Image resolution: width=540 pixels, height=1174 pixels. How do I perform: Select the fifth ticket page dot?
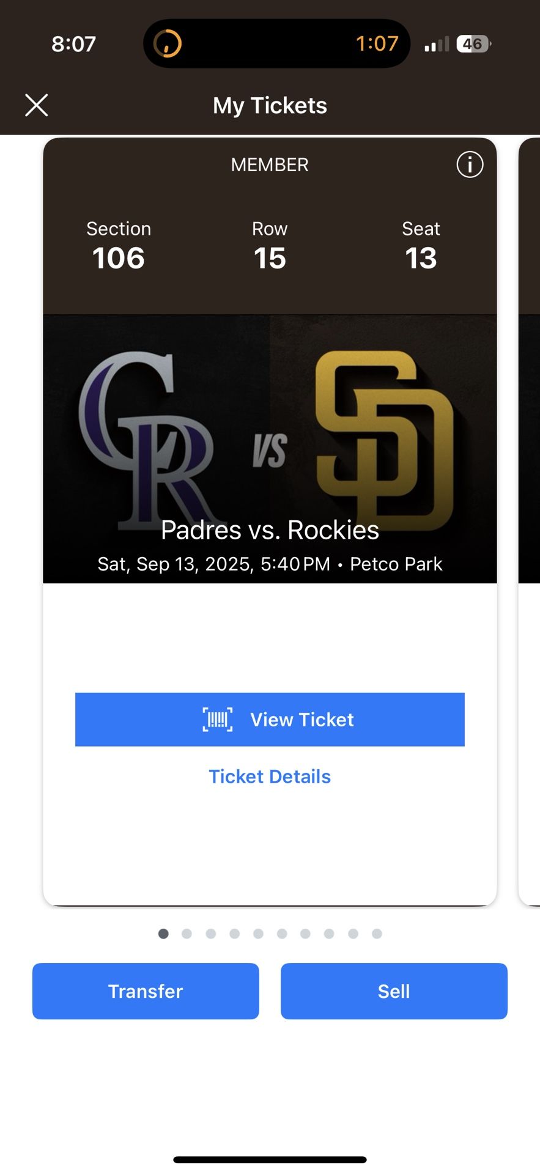258,934
